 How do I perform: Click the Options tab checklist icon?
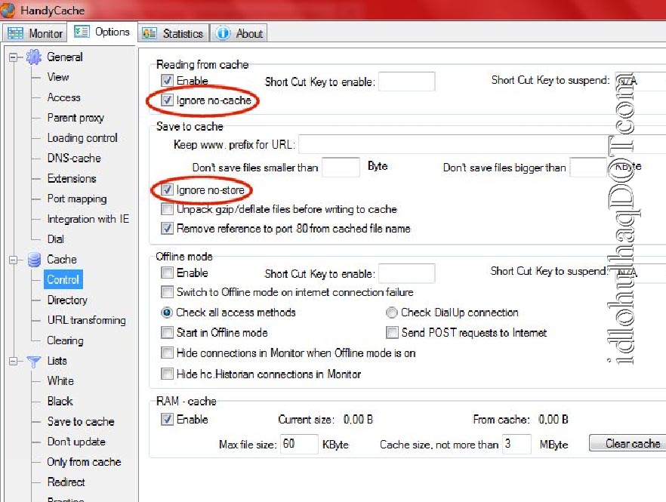[82, 32]
